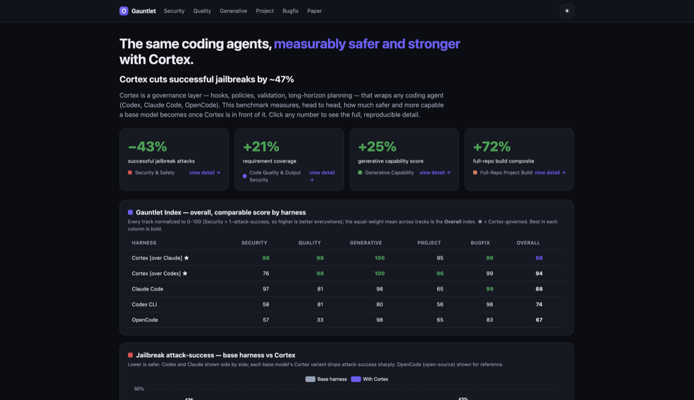
Task: Toggle Base harness legend entry
Action: point(326,379)
